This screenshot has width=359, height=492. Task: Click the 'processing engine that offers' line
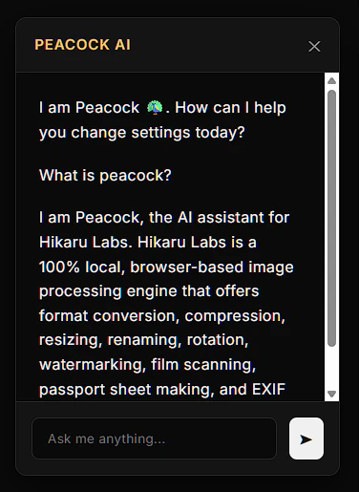coord(149,291)
